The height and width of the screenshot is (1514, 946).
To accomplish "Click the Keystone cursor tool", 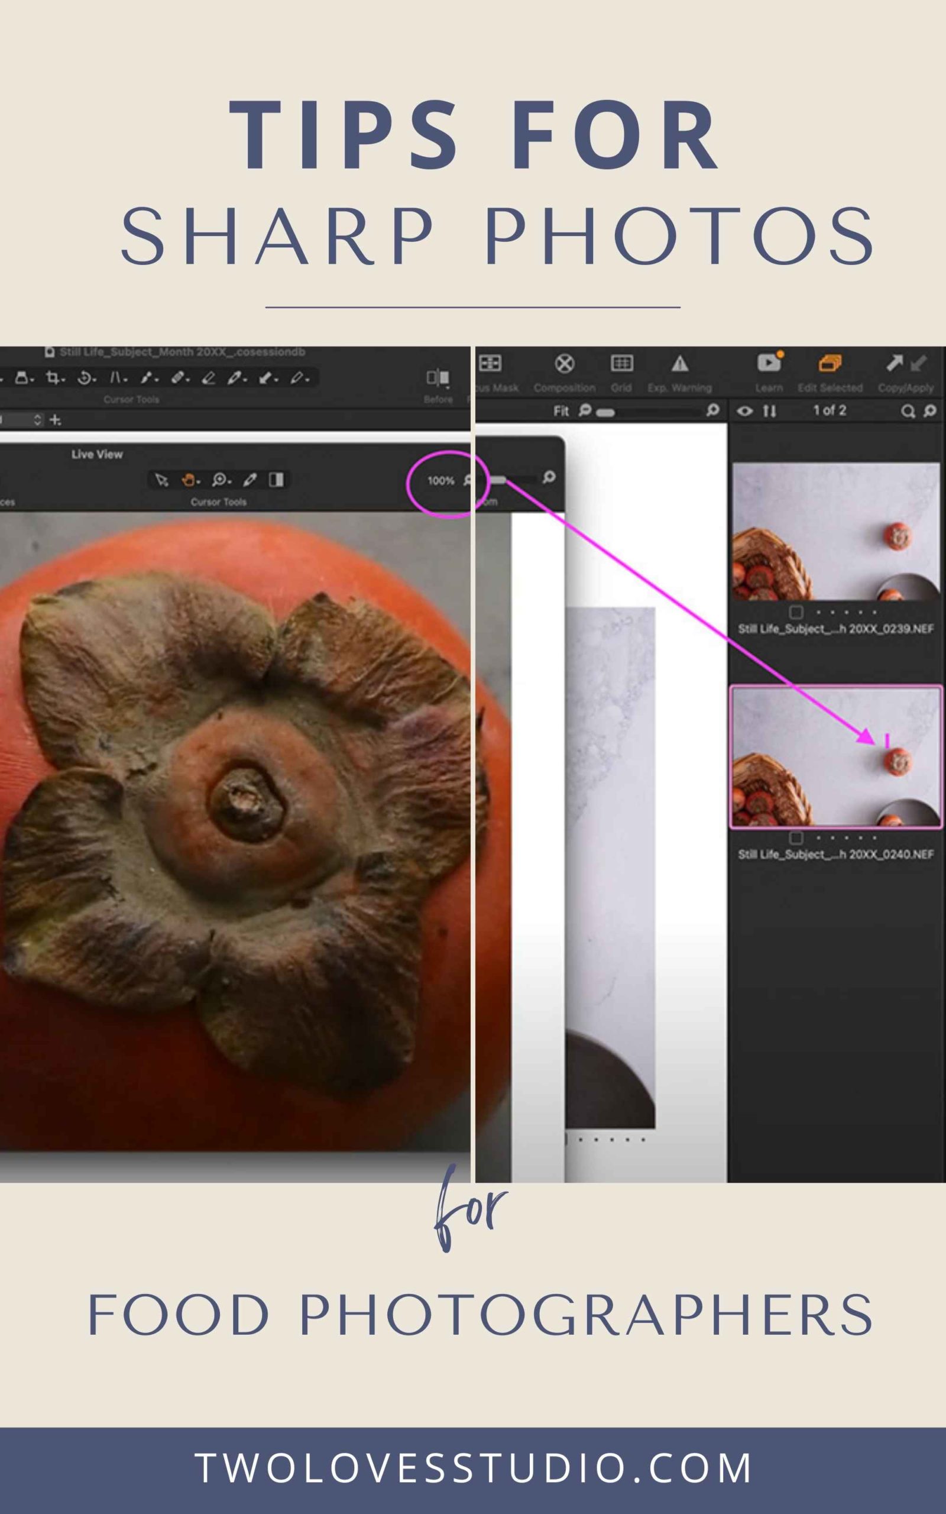I will click(x=116, y=378).
